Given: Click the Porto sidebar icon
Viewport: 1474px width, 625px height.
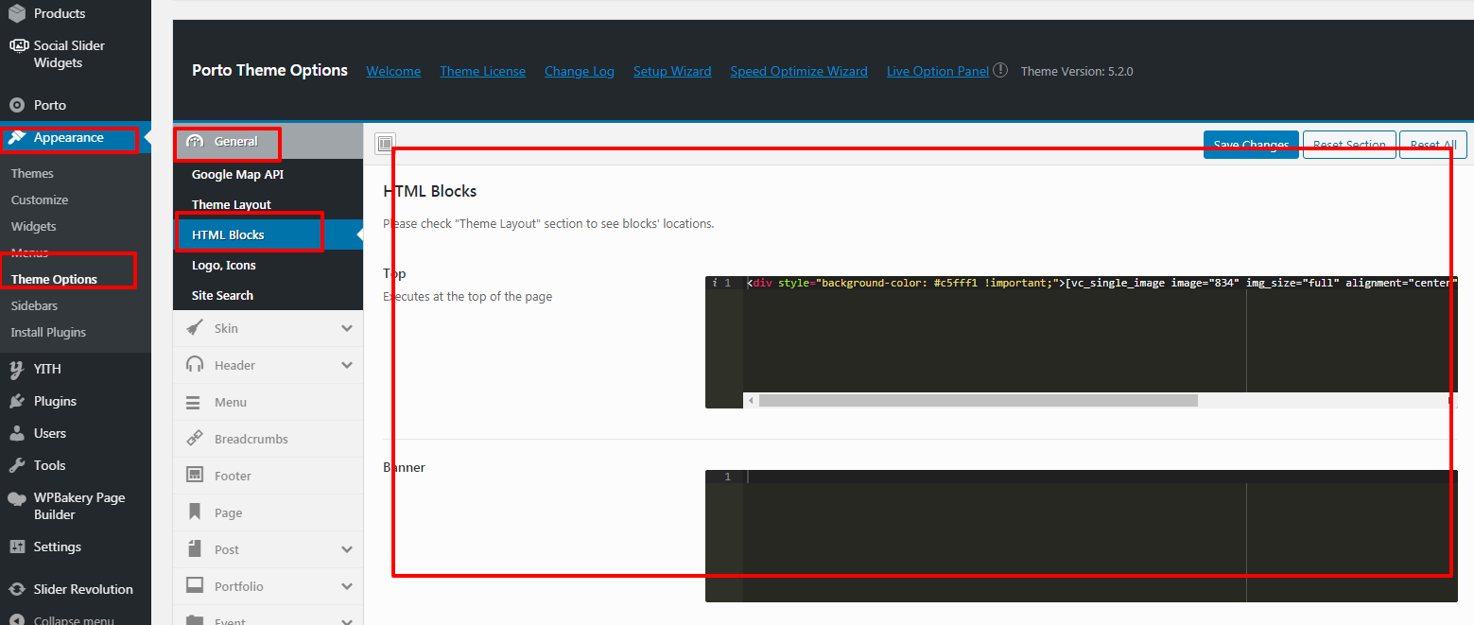Looking at the screenshot, I should [17, 105].
